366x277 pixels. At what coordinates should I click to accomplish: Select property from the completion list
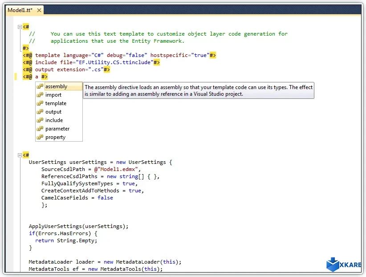(59, 137)
